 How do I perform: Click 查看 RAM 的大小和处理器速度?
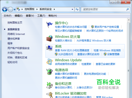pyautogui.click(x=72, y=50)
